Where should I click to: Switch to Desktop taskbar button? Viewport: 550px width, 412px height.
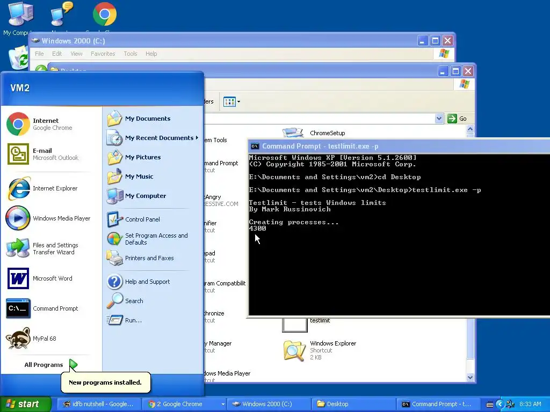click(x=354, y=404)
